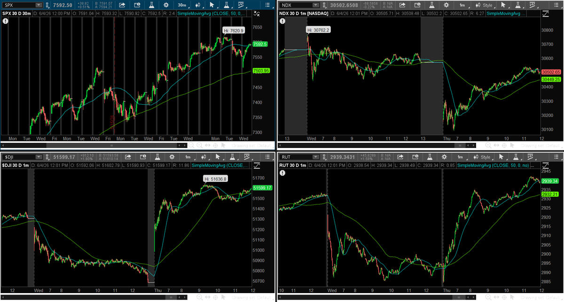
Task: Open the list menu in $DJI chart
Action: click(268, 157)
